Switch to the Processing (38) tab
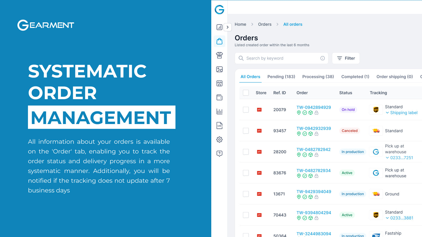This screenshot has width=422, height=237. [318, 77]
